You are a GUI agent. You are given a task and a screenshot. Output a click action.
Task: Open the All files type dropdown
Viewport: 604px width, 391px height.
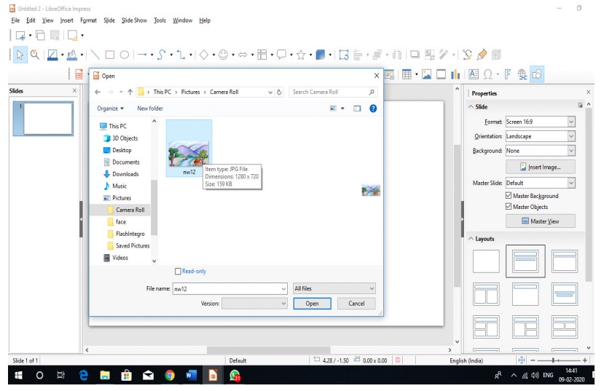334,289
